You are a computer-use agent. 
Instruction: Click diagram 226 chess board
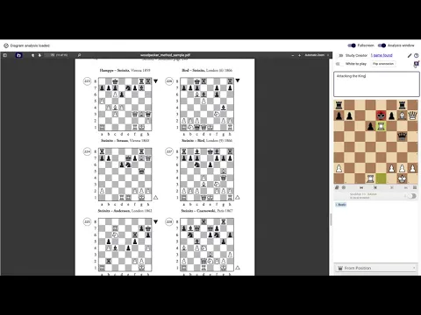[x=207, y=104]
